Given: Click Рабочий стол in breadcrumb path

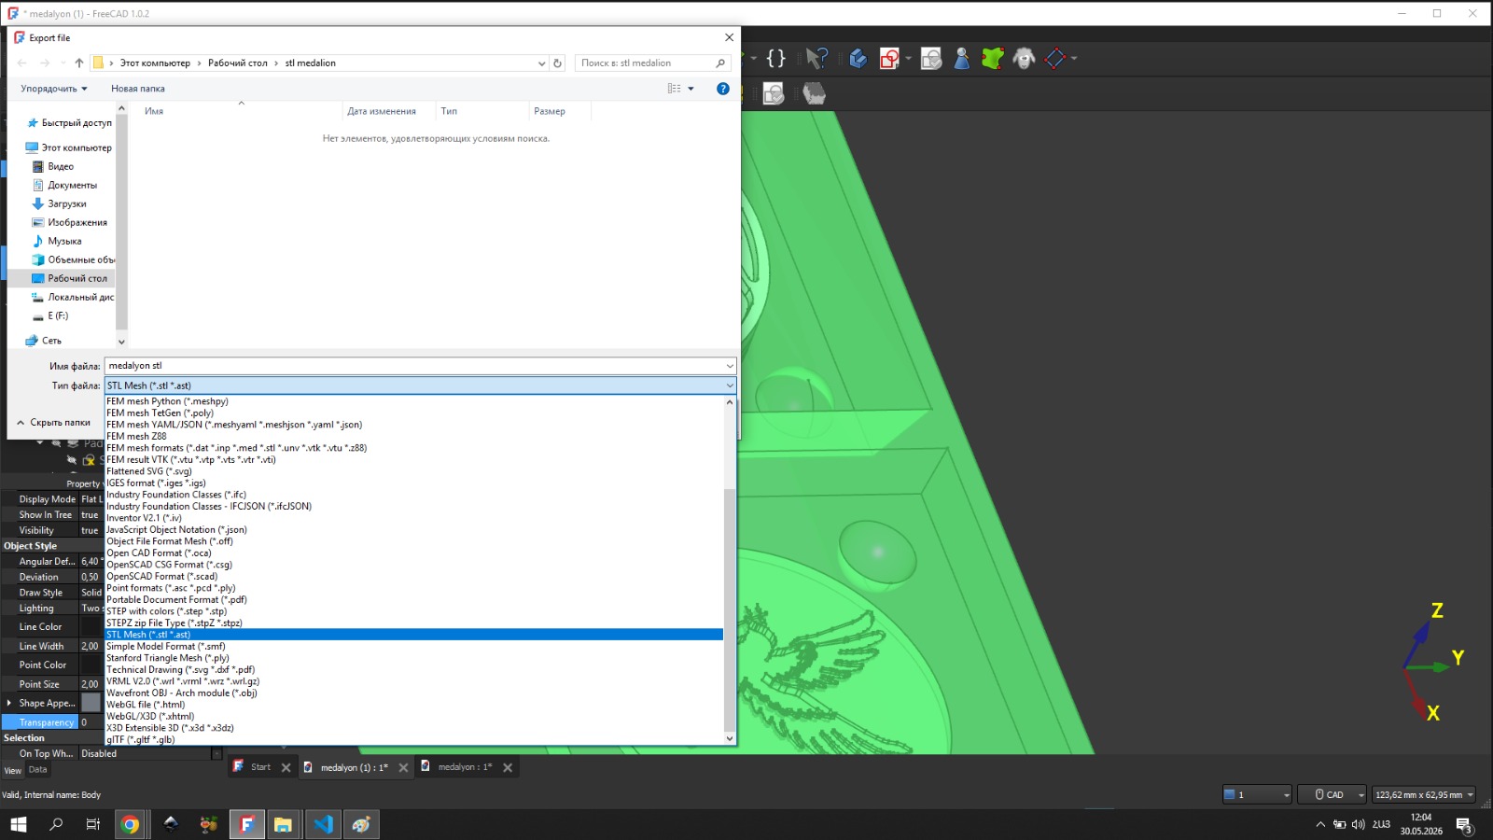Looking at the screenshot, I should tap(238, 63).
